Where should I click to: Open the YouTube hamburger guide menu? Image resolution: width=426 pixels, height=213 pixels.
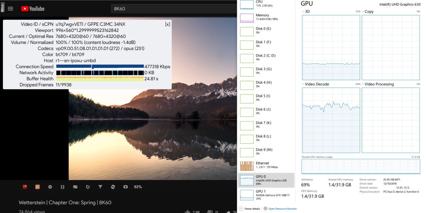[x=10, y=9]
